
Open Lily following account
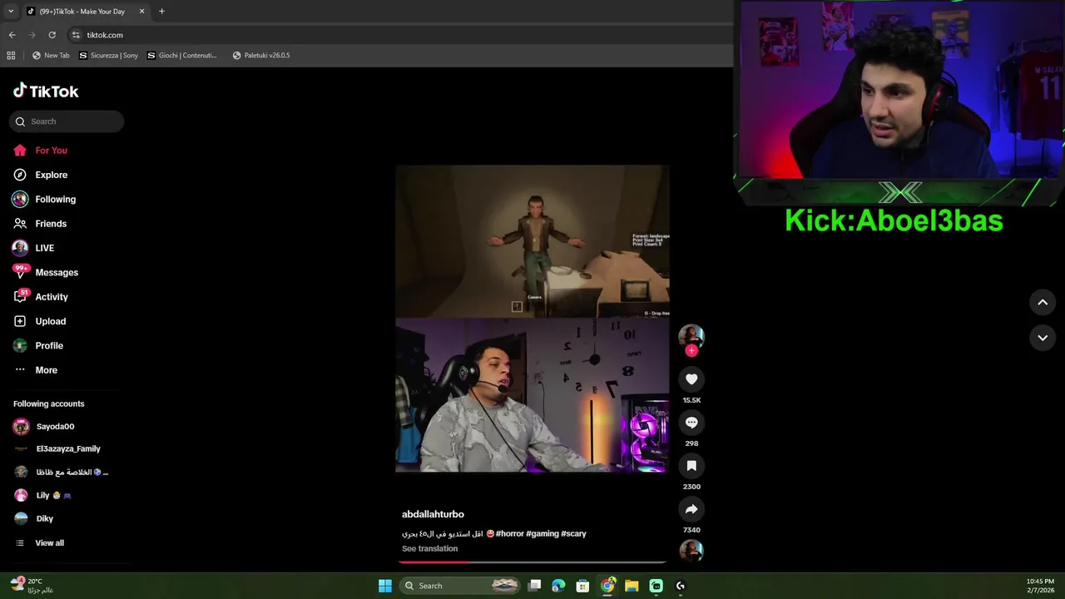(42, 495)
